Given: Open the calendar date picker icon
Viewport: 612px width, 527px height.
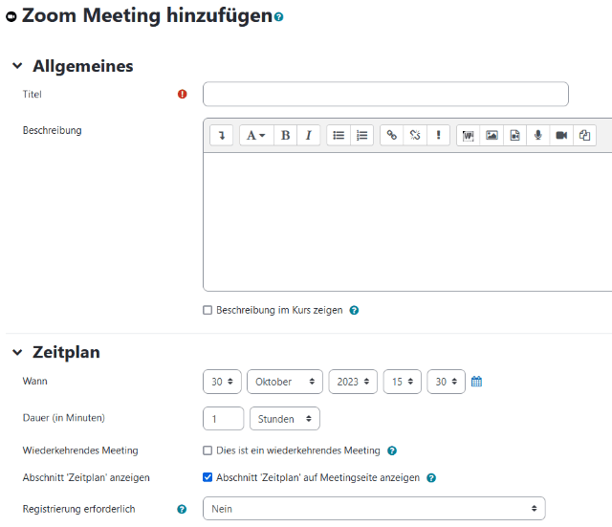Looking at the screenshot, I should click(x=476, y=382).
